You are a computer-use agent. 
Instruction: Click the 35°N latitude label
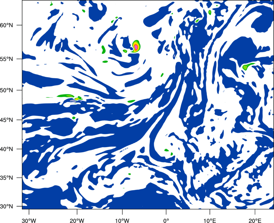[x=7, y=178]
